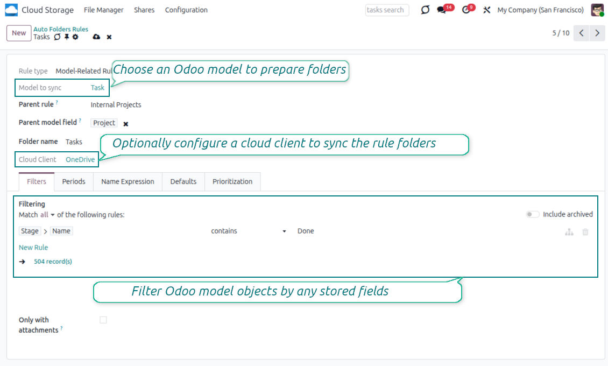Delete the Stage filter rule with trash icon
The image size is (608, 366).
tap(585, 232)
